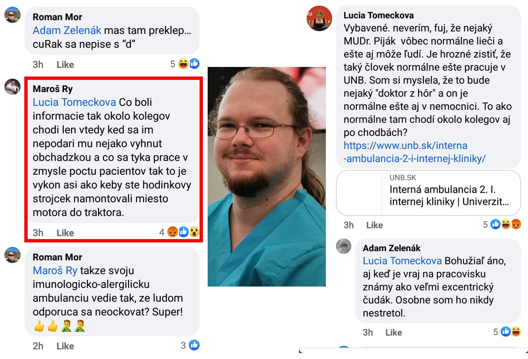Open the man in scrubs photo

(267, 177)
